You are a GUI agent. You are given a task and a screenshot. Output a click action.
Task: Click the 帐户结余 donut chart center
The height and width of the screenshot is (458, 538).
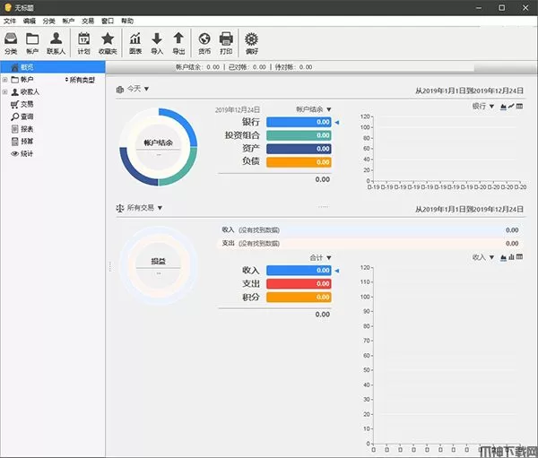click(158, 146)
